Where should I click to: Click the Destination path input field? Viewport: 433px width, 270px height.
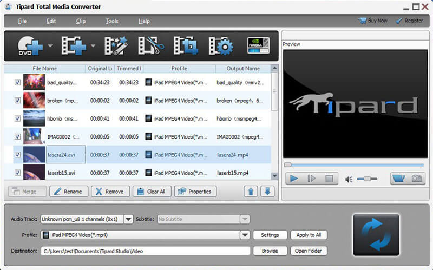145,251
